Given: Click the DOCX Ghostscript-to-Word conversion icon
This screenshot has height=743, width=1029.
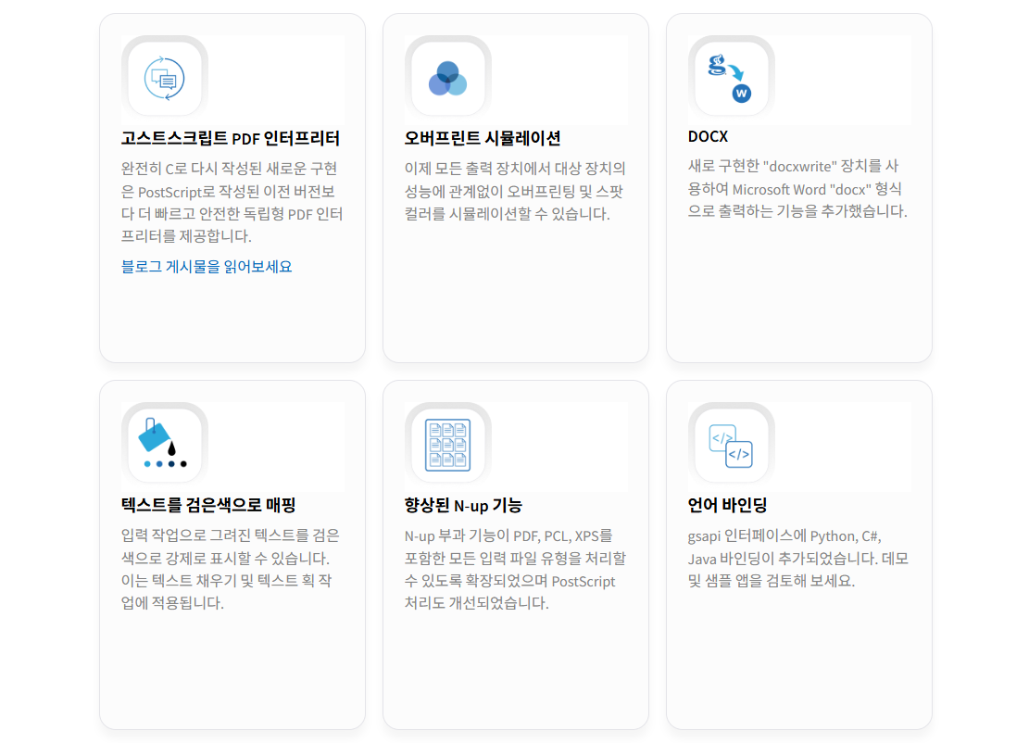Looking at the screenshot, I should [731, 79].
